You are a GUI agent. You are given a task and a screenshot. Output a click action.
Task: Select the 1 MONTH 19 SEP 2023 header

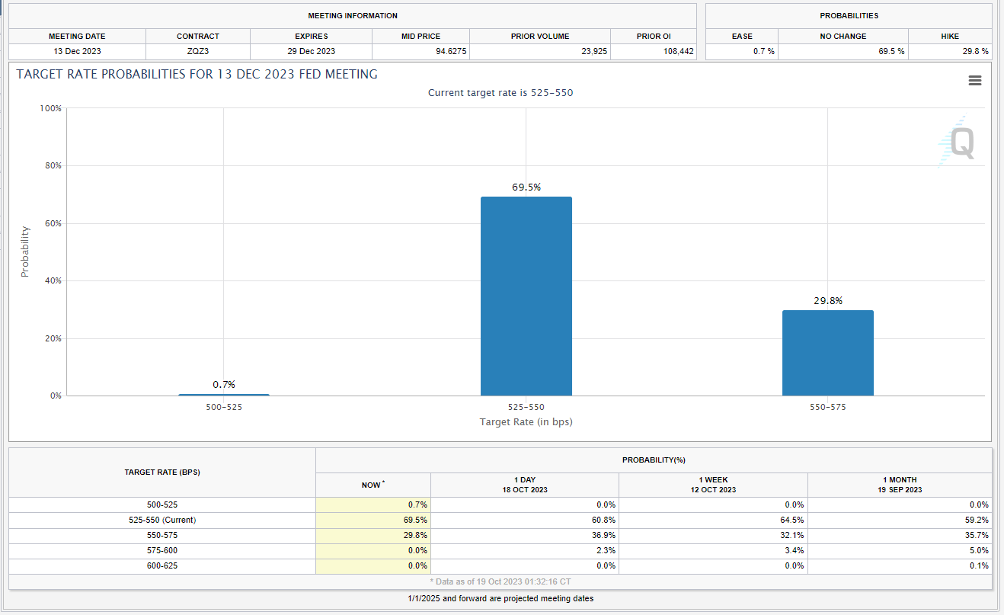[899, 485]
